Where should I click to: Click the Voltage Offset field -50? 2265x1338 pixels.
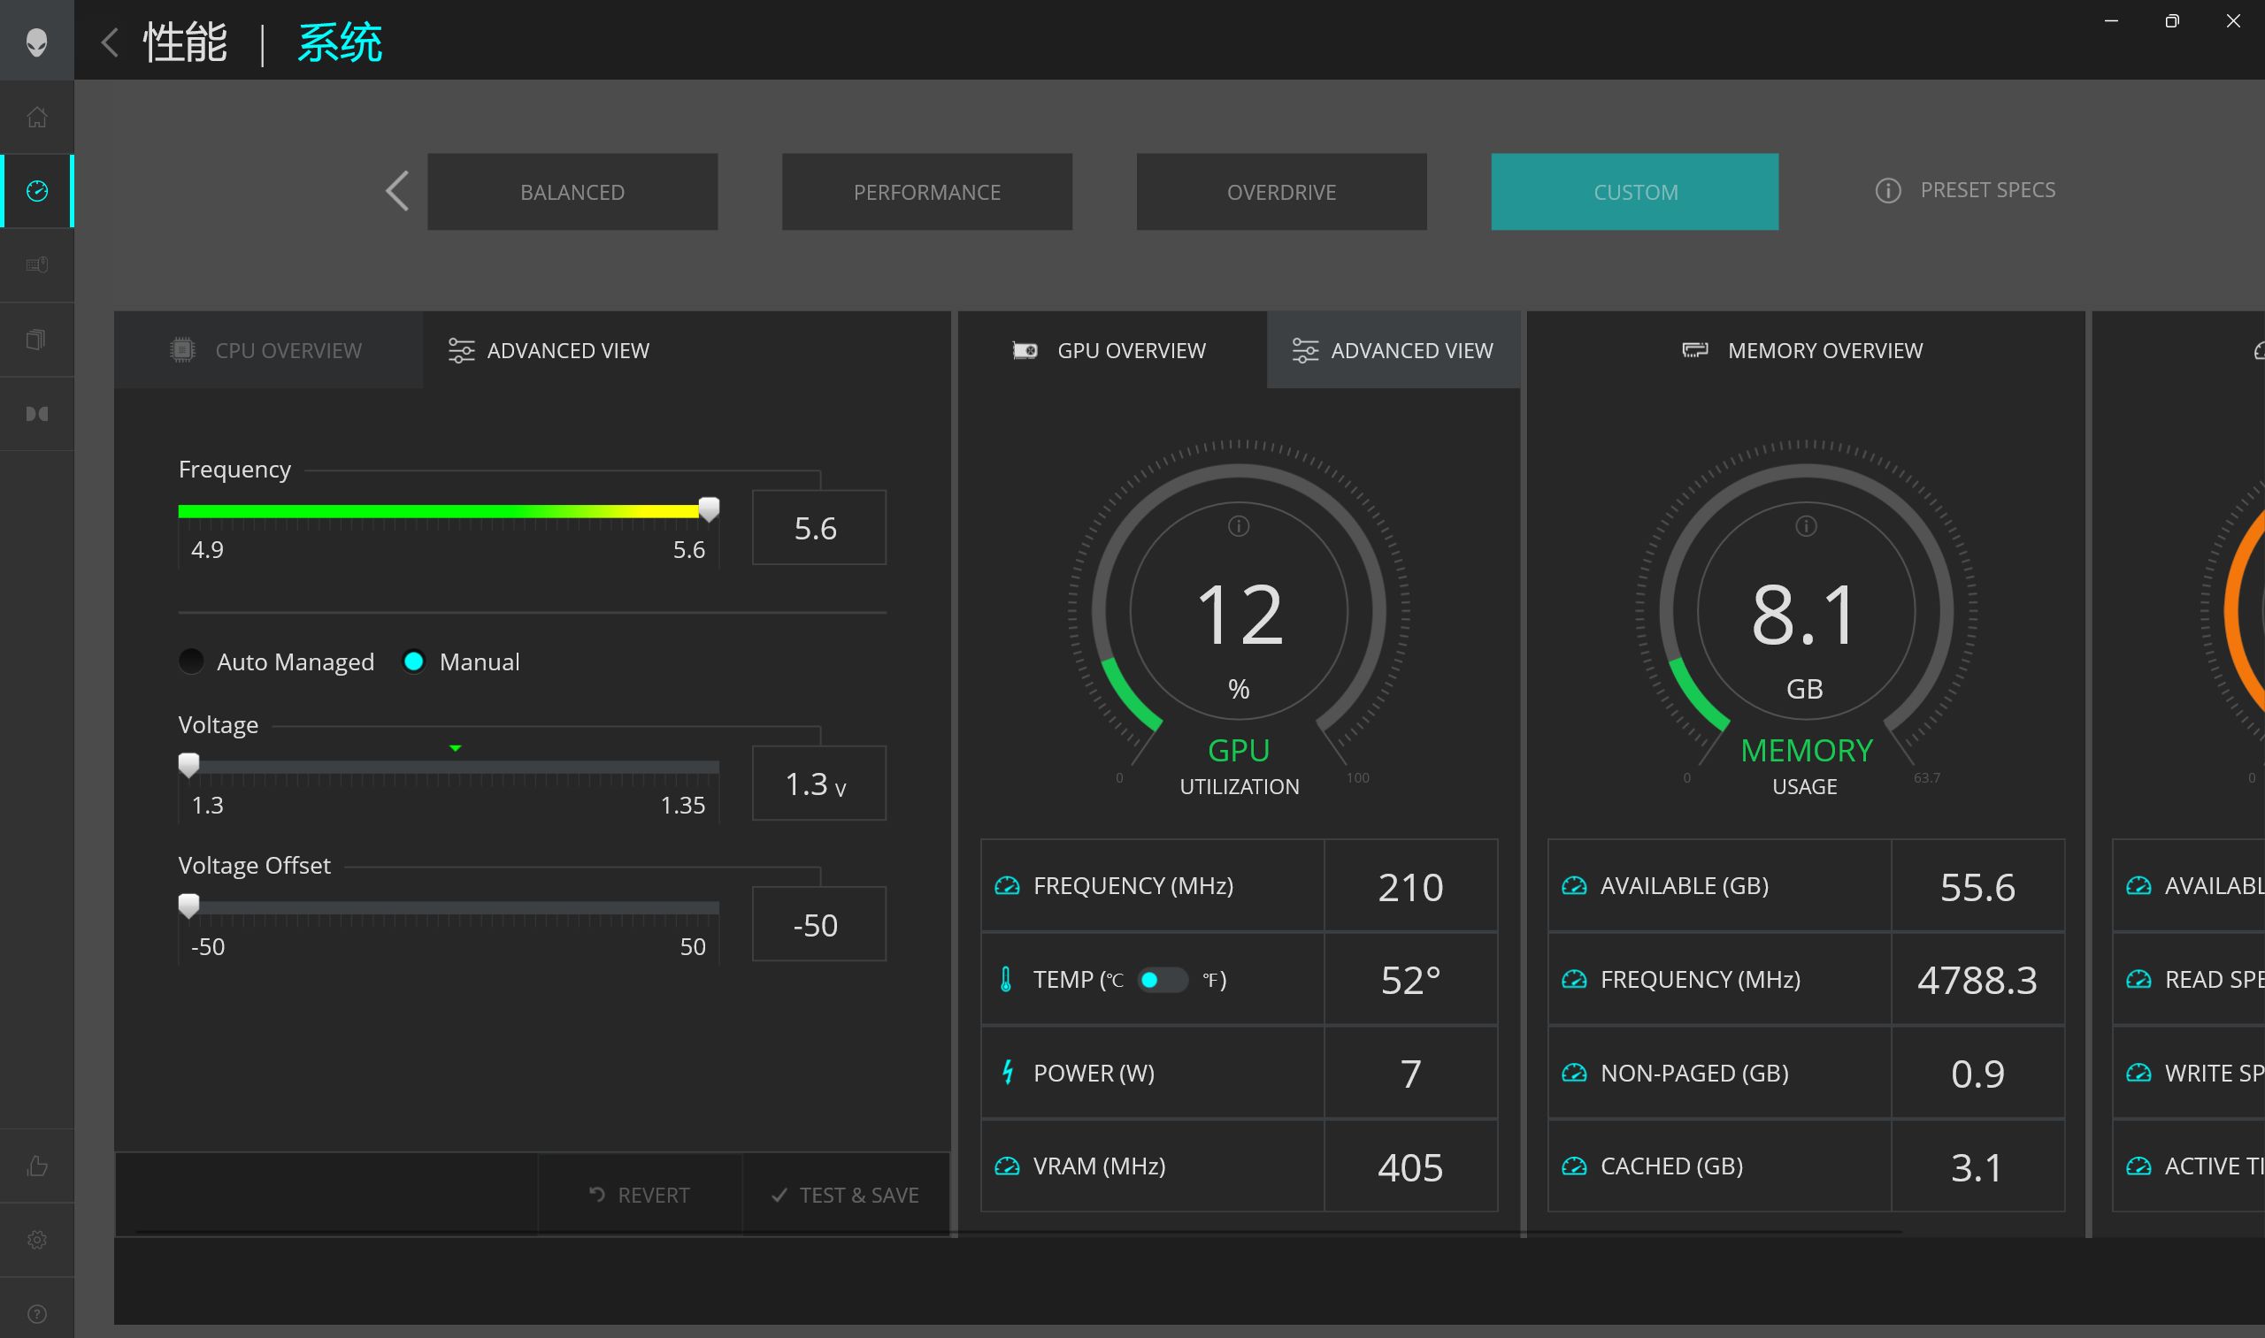[x=818, y=924]
